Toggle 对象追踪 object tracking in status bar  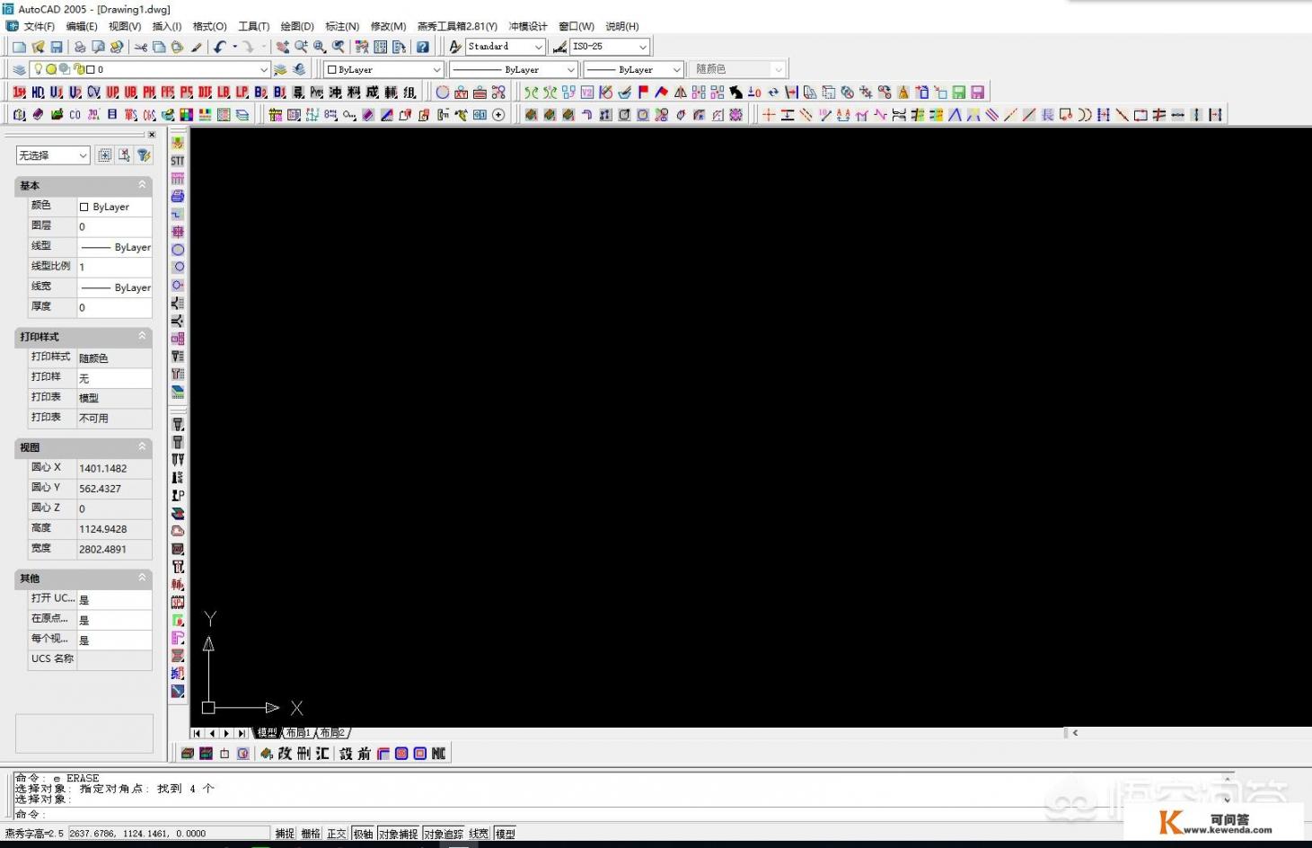coord(444,834)
